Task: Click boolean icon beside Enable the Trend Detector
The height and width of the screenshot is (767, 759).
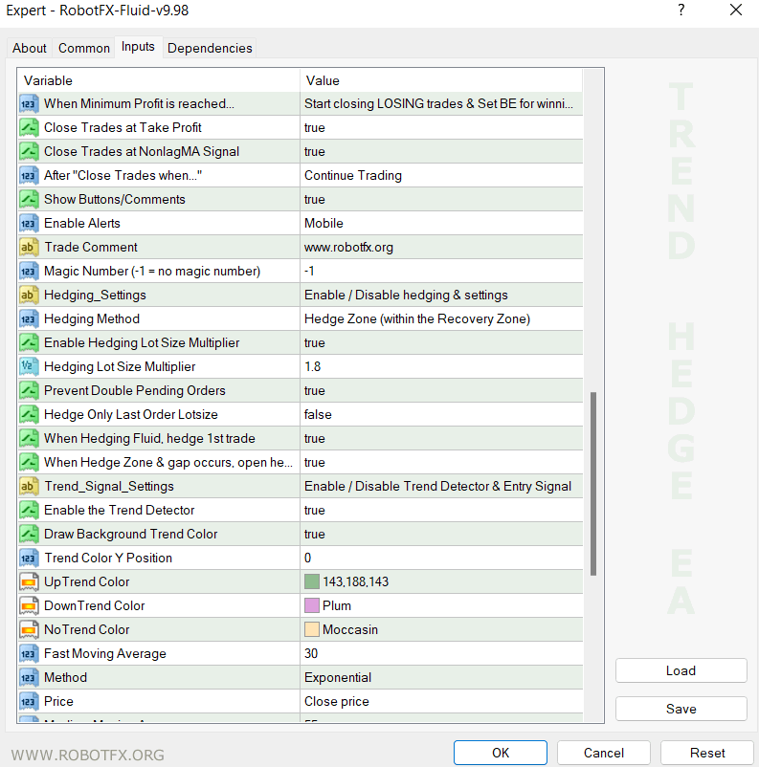Action: (x=29, y=510)
